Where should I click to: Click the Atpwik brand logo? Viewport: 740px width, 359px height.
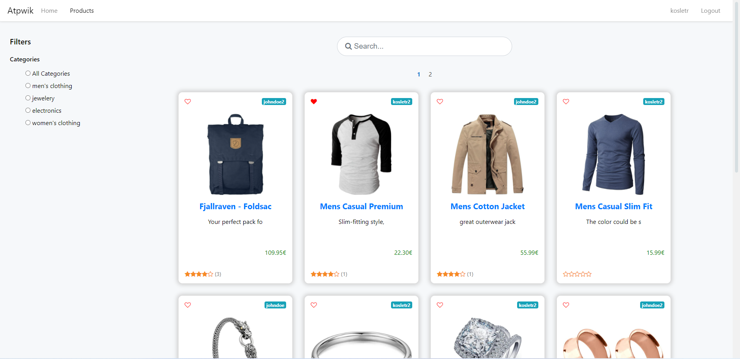[x=20, y=11]
